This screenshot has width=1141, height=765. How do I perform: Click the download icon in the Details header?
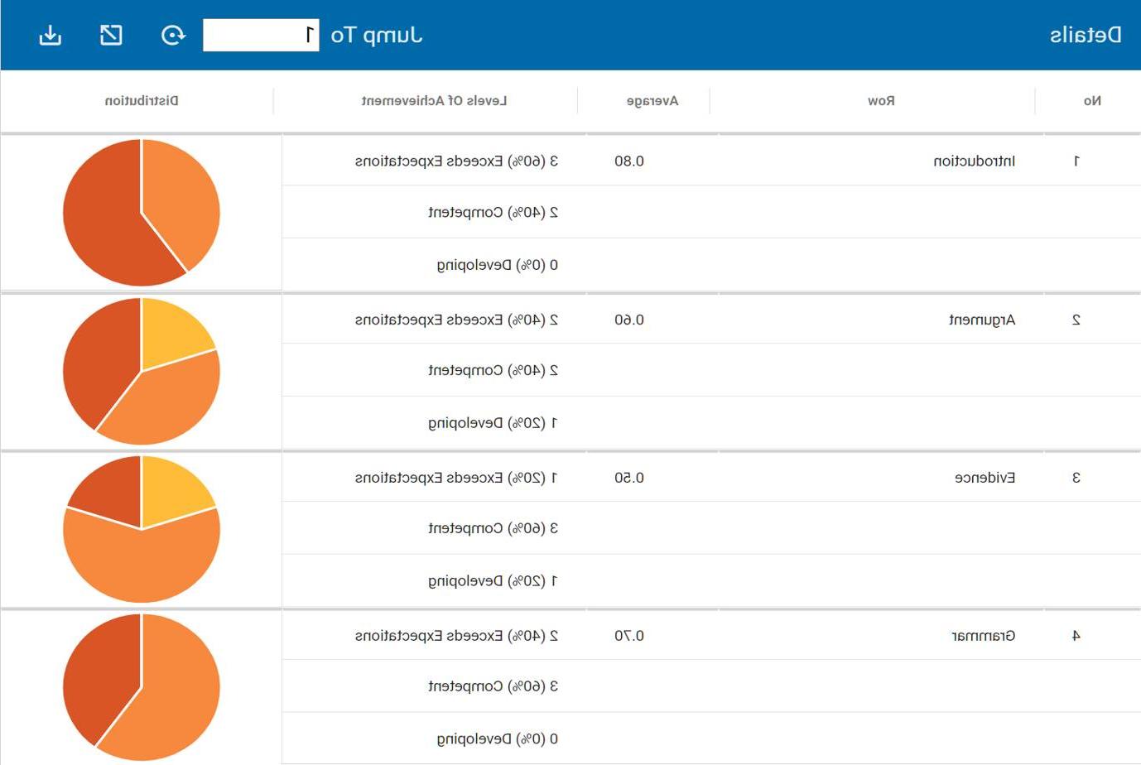pyautogui.click(x=51, y=36)
